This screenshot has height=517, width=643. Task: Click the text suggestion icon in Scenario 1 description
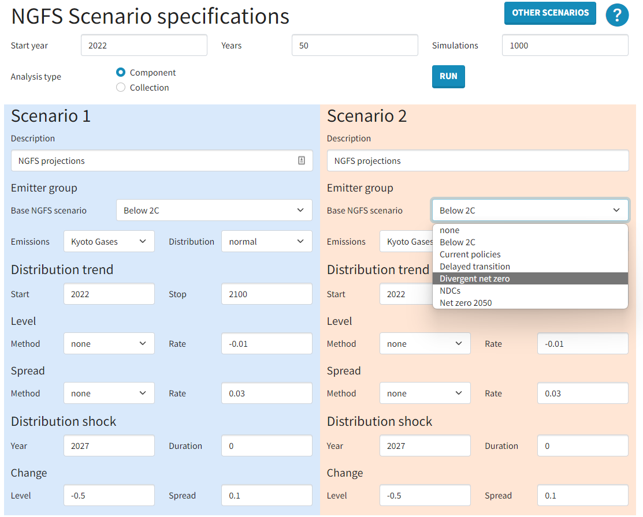coord(301,160)
